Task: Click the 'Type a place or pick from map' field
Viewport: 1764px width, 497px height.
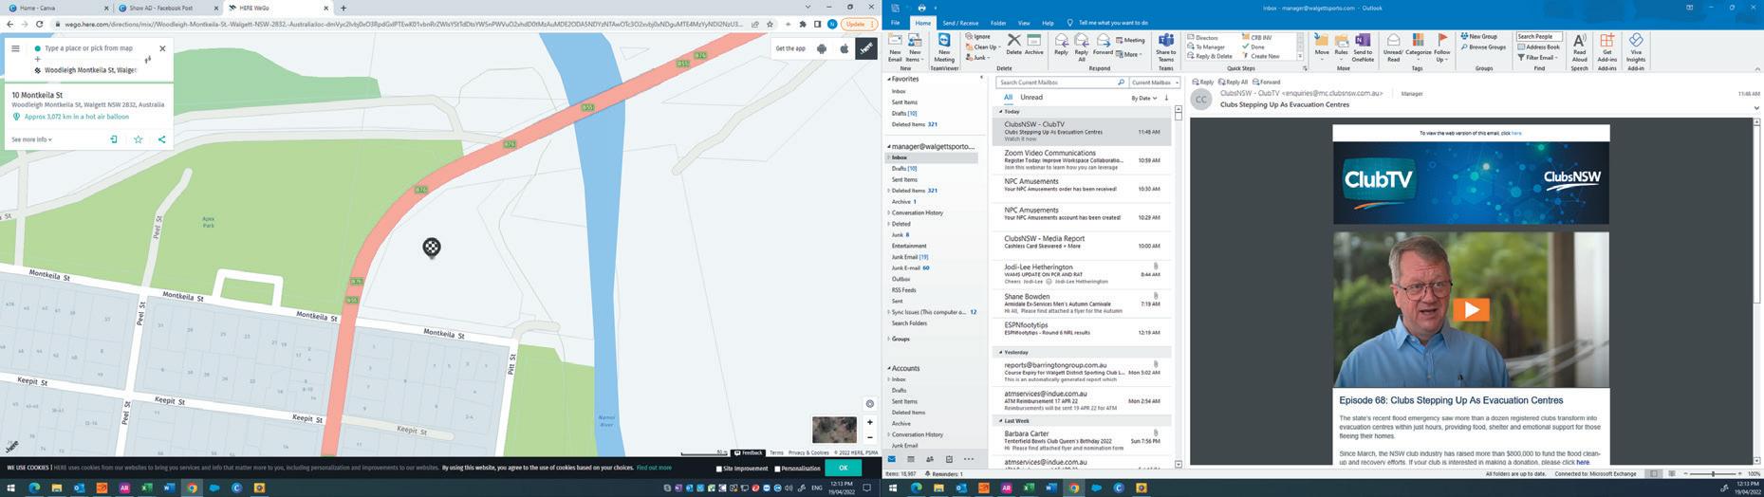Action: click(x=88, y=47)
